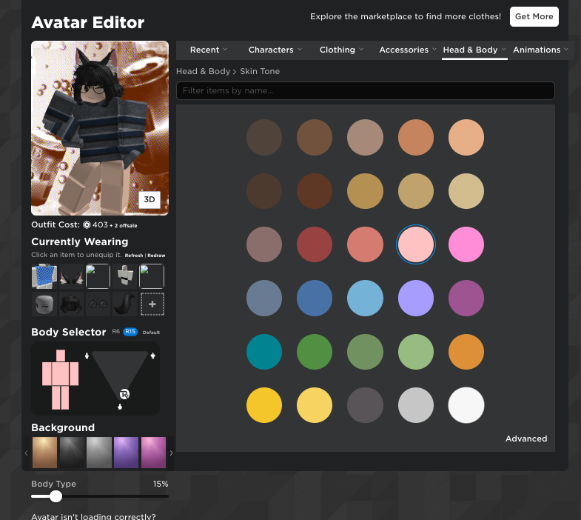Show previous backgrounds with left arrow
The width and height of the screenshot is (581, 520).
[x=26, y=453]
